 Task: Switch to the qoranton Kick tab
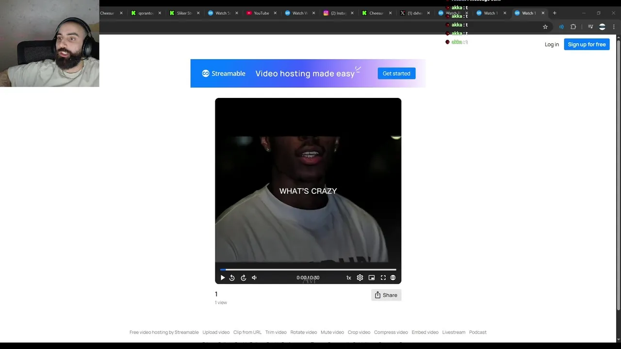146,13
